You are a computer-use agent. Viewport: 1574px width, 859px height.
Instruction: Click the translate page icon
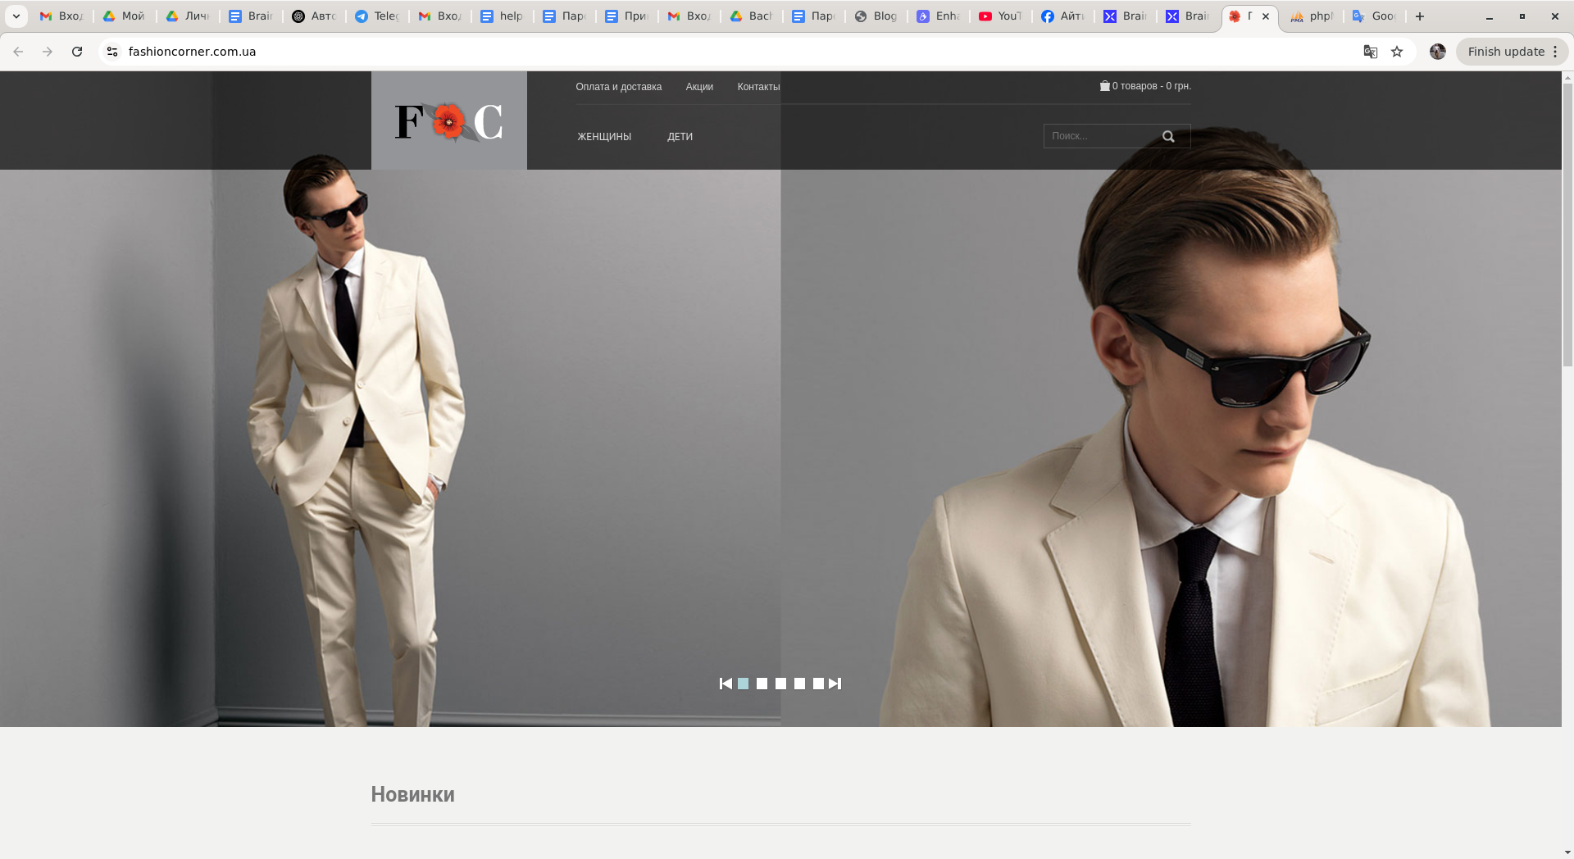tap(1370, 52)
